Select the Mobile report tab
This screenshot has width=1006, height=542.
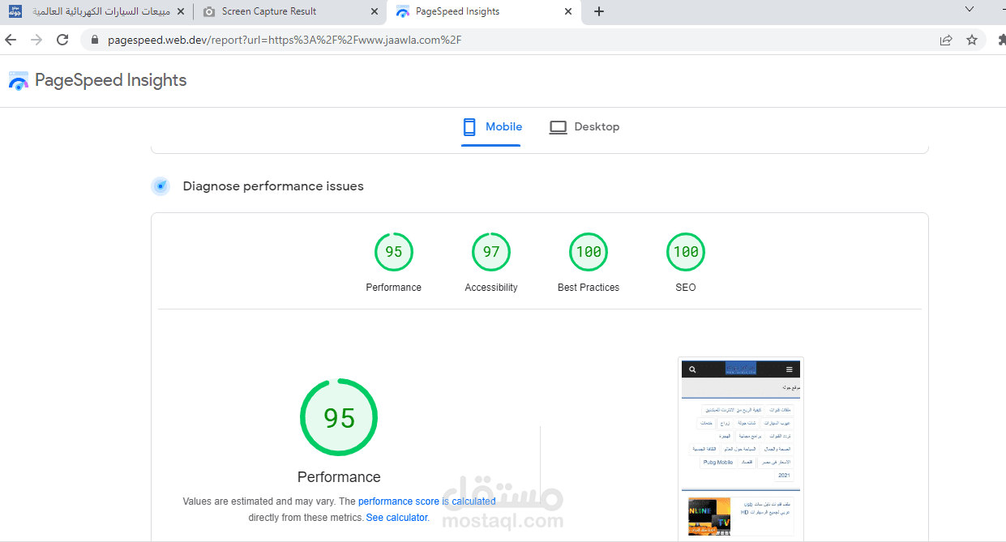(x=491, y=127)
